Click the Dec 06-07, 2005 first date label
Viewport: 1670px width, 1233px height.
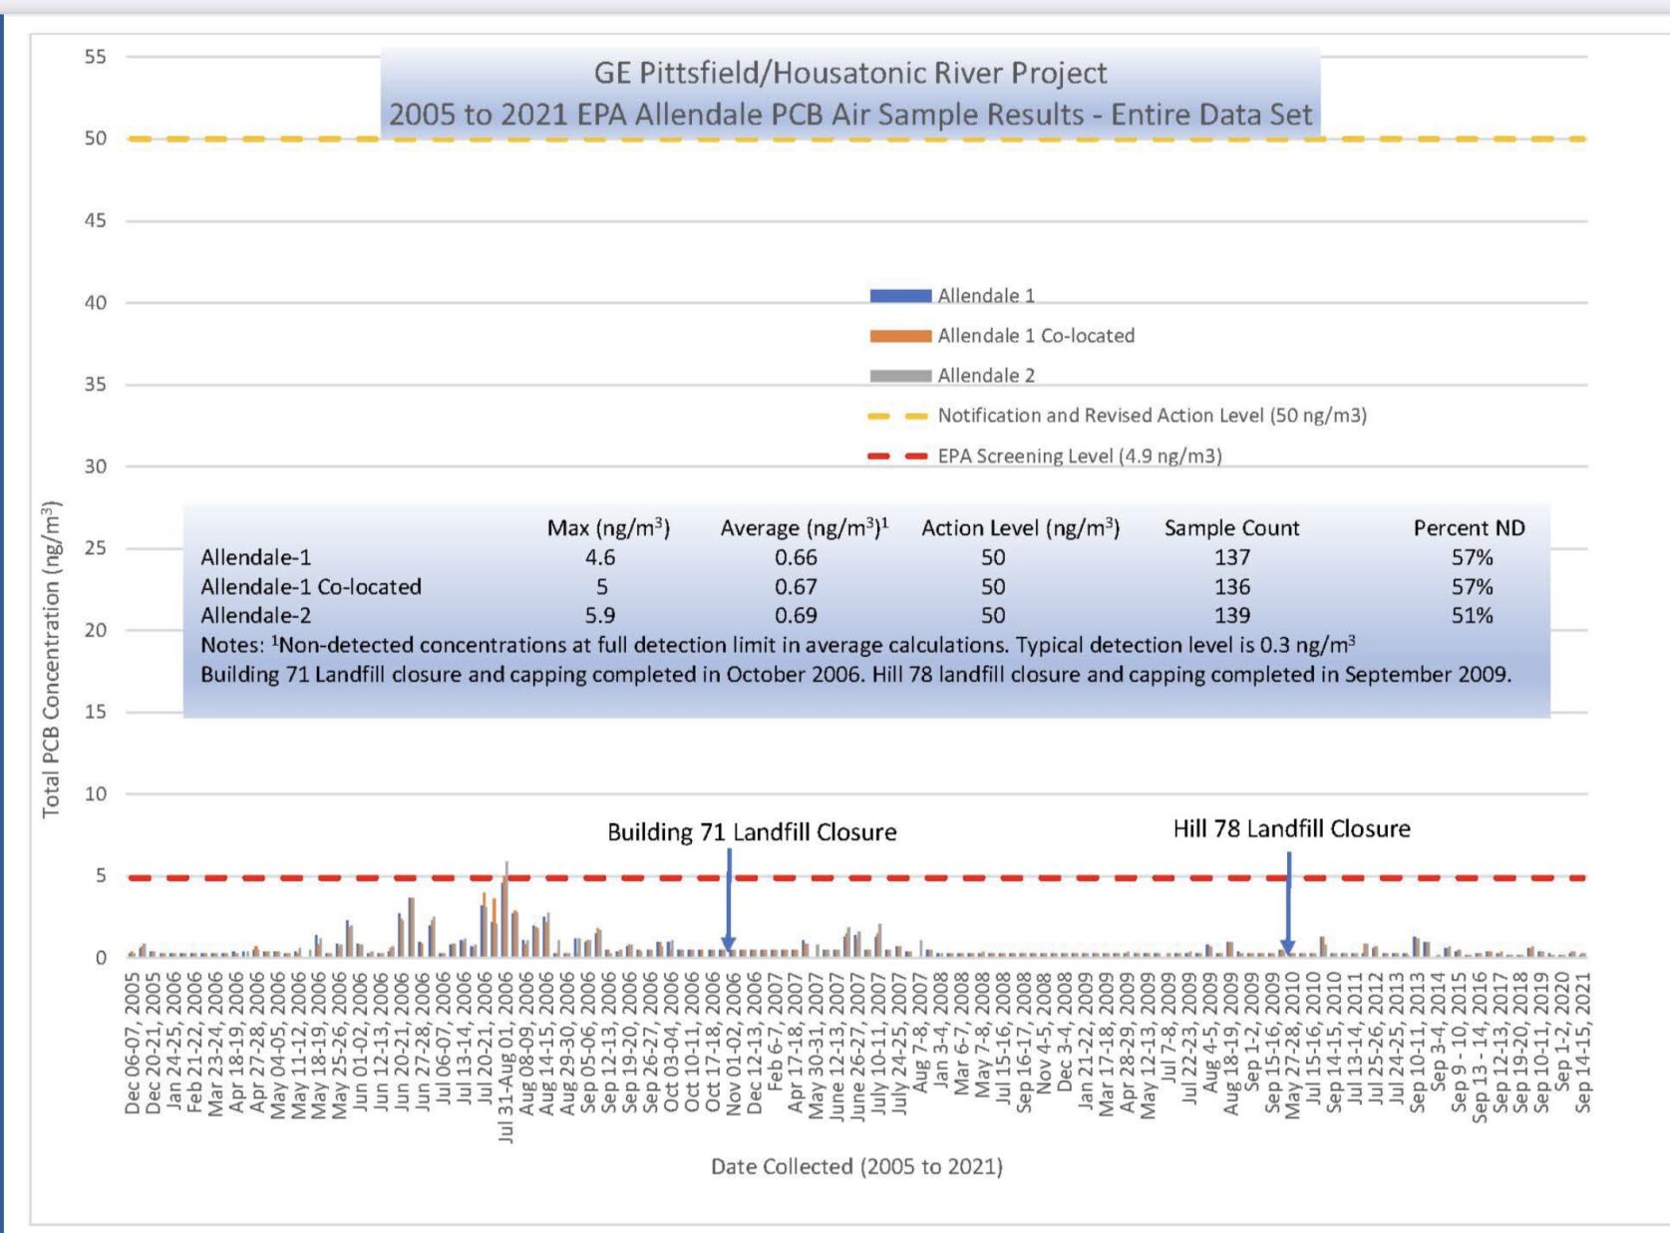click(133, 1043)
